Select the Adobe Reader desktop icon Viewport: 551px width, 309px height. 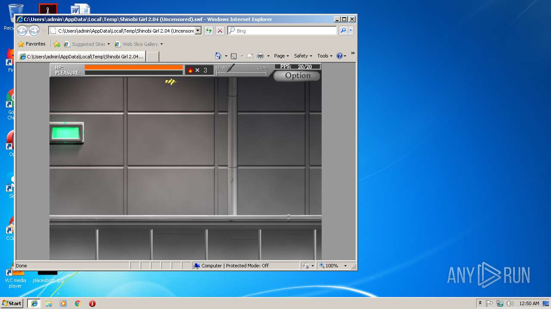[x=48, y=9]
